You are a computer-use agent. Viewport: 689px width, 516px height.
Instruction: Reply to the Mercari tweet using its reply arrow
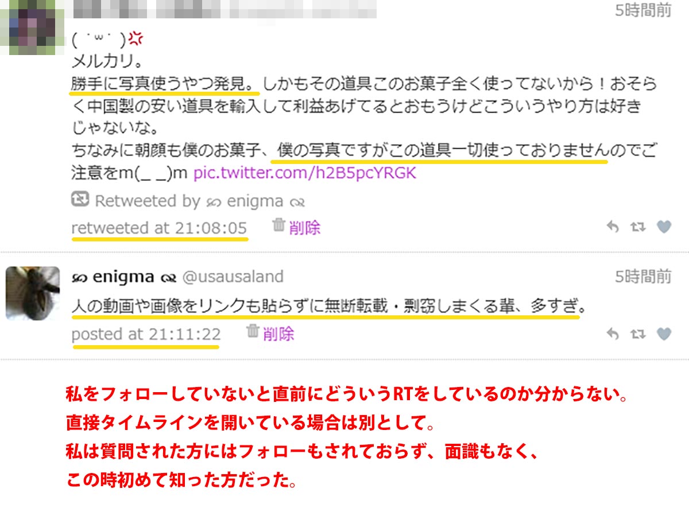click(x=613, y=228)
